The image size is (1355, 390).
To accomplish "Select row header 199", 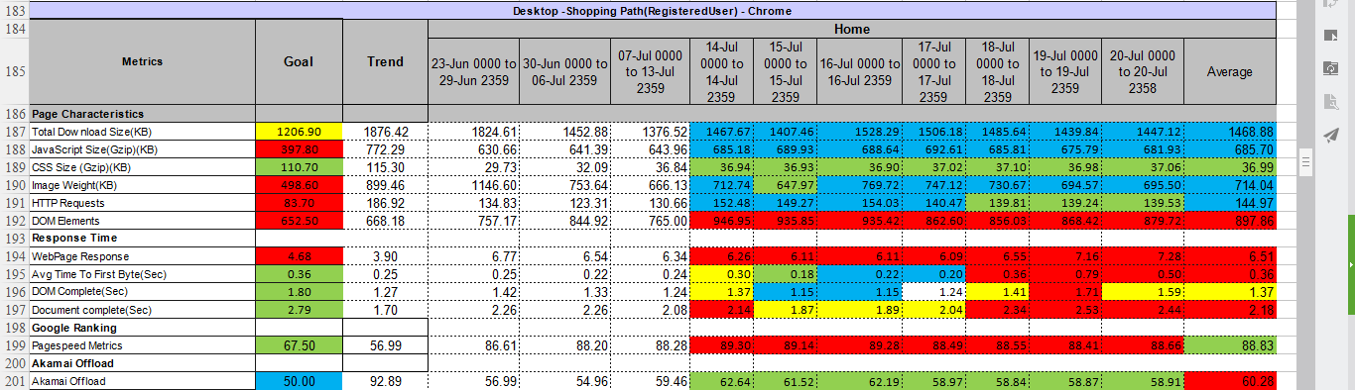I will (x=14, y=345).
